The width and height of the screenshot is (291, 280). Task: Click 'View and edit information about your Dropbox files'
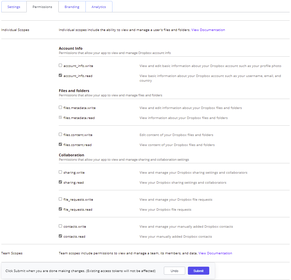point(191,108)
